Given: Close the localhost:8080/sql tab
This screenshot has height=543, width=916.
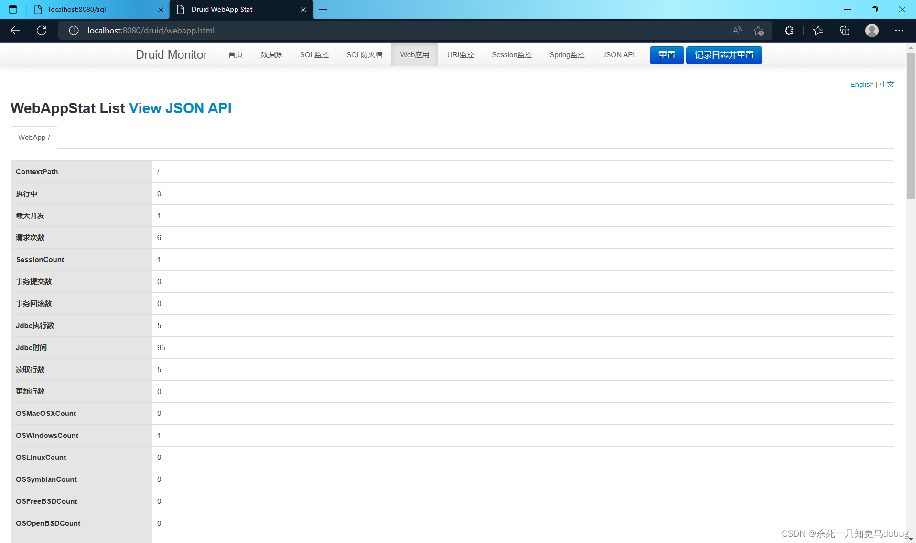Looking at the screenshot, I should point(161,10).
